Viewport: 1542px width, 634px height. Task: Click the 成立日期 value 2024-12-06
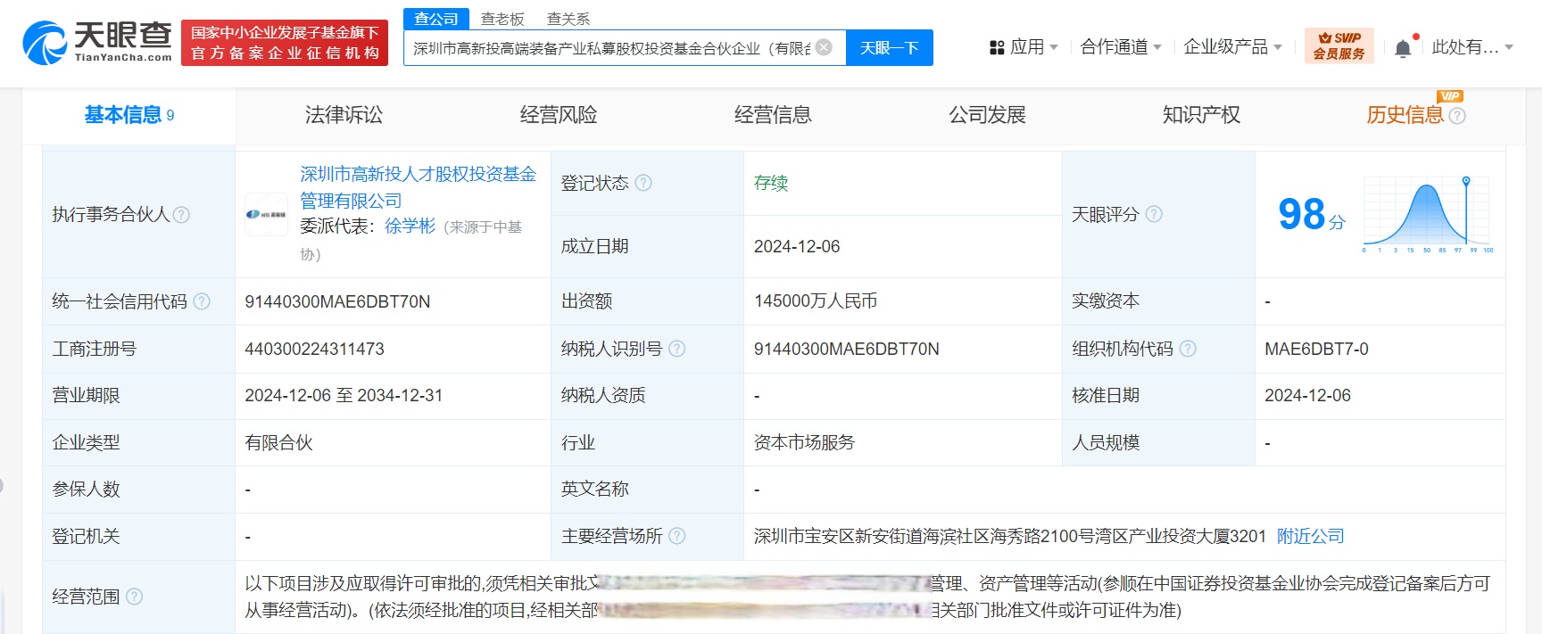[x=797, y=246]
